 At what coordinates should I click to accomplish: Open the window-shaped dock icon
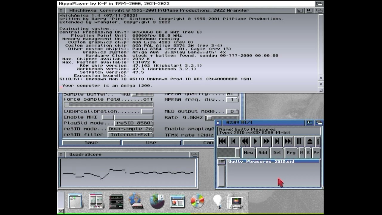pyautogui.click(x=178, y=202)
